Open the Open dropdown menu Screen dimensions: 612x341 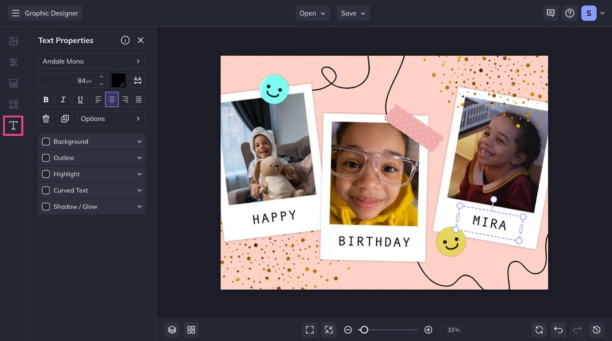pyautogui.click(x=312, y=13)
